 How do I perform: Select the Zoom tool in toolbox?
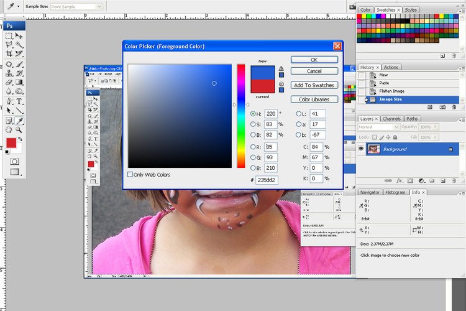tap(19, 130)
